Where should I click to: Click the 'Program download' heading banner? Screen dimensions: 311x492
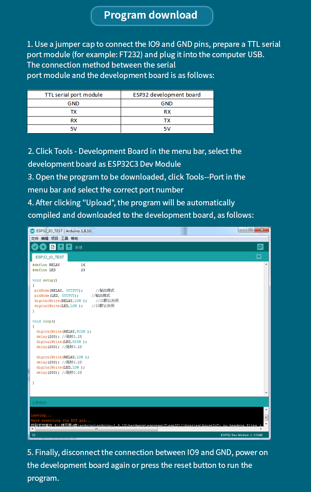pos(152,15)
